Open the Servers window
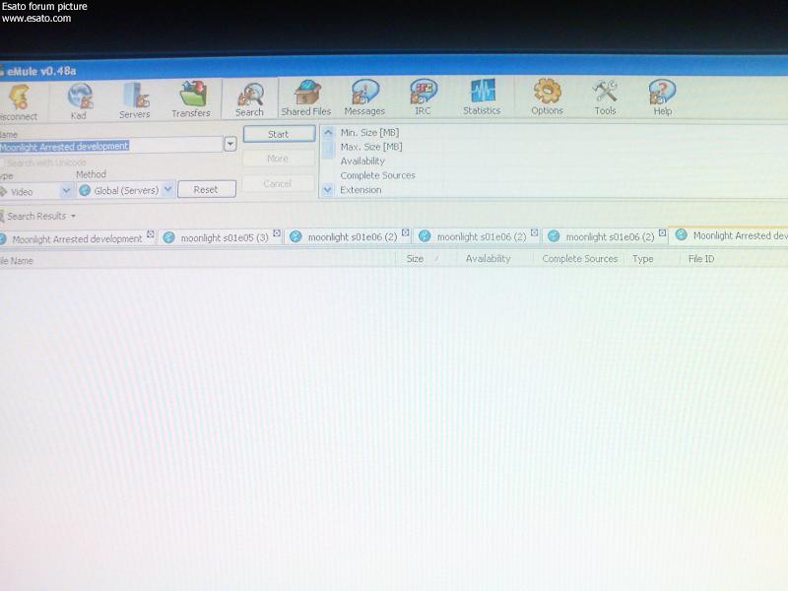This screenshot has height=591, width=788. [134, 100]
